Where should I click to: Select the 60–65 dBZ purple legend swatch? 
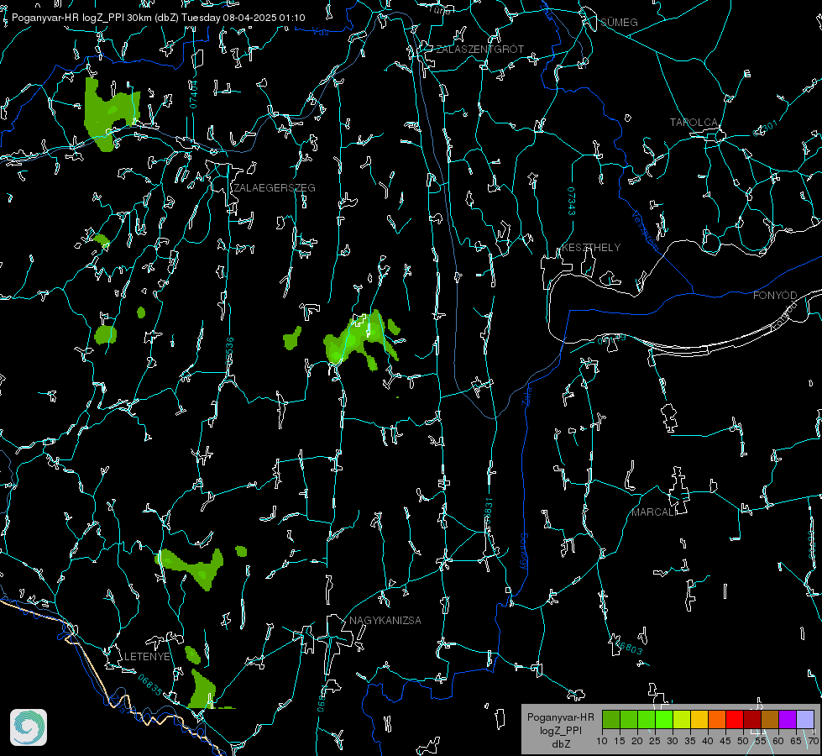tap(788, 719)
